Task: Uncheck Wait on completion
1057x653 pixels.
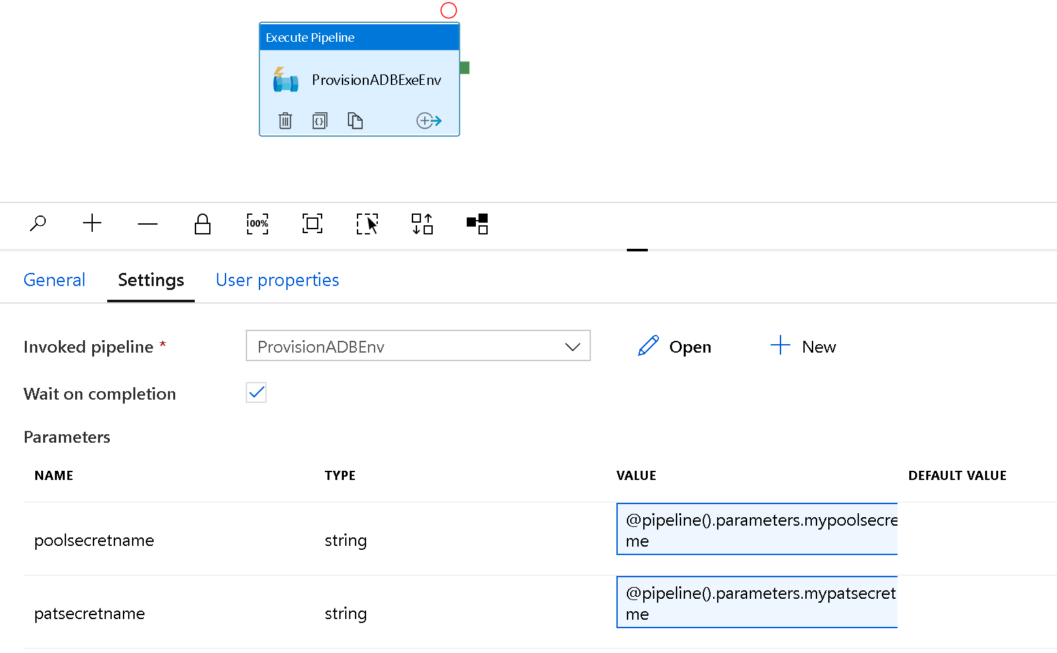Action: 256,392
